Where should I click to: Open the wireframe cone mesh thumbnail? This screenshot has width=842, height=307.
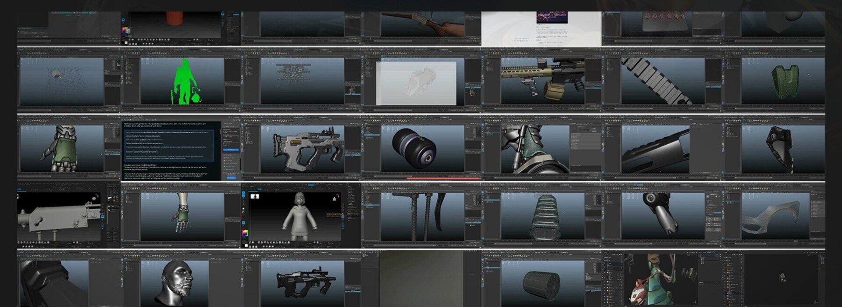pyautogui.click(x=542, y=217)
